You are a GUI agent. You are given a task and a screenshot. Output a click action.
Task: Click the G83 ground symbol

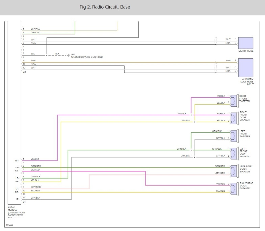(68, 55)
